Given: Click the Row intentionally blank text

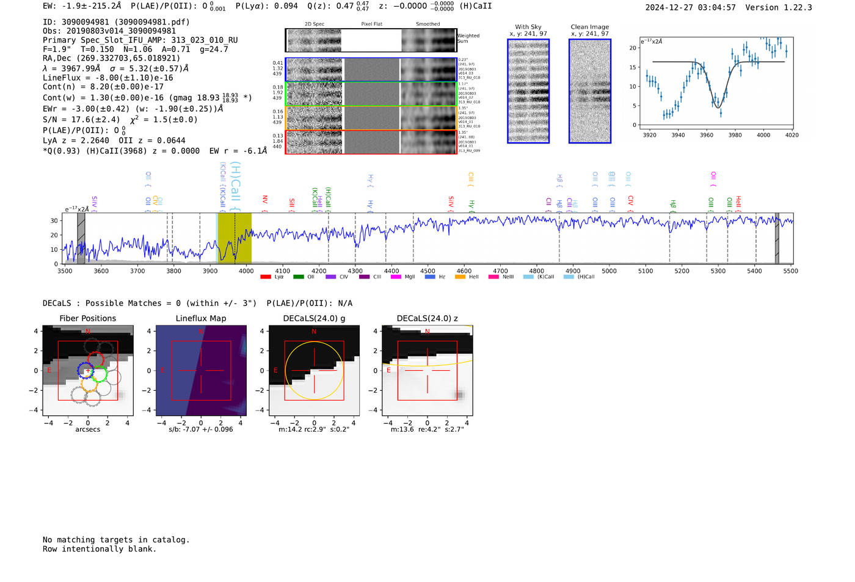Looking at the screenshot, I should [100, 549].
